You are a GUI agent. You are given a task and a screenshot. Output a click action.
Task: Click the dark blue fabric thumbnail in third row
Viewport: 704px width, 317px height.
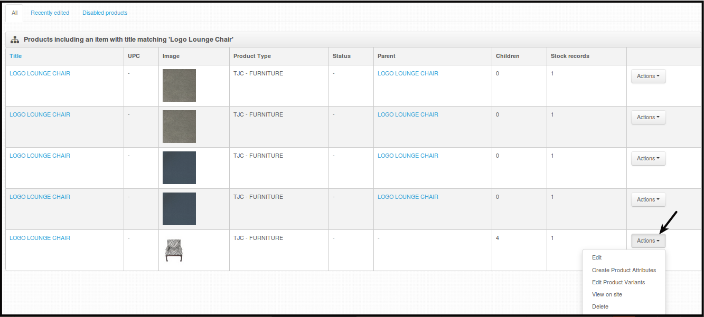pyautogui.click(x=179, y=168)
